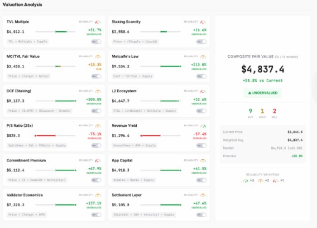Screen dimensions: 317x228
Task: Turn off the L2 Ecosystem model toggle
Action: (x=202, y=111)
